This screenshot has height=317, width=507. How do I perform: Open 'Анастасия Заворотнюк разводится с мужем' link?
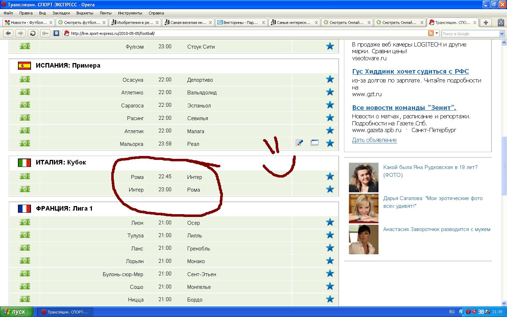437,229
